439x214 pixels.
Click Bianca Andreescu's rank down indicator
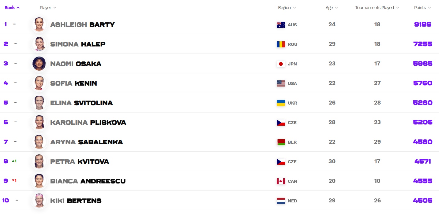point(14,181)
